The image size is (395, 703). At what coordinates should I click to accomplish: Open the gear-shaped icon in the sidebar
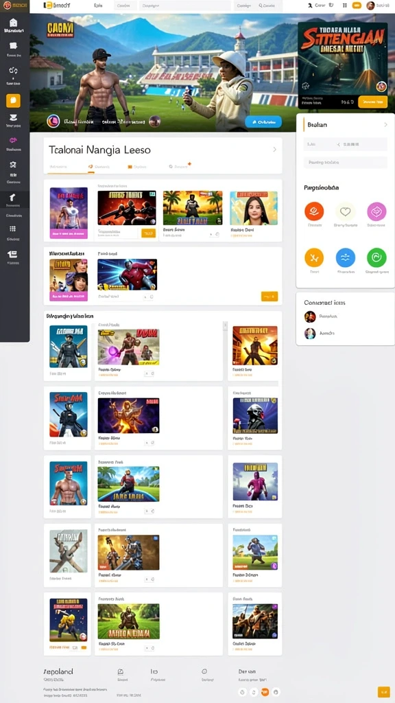[x=13, y=165]
